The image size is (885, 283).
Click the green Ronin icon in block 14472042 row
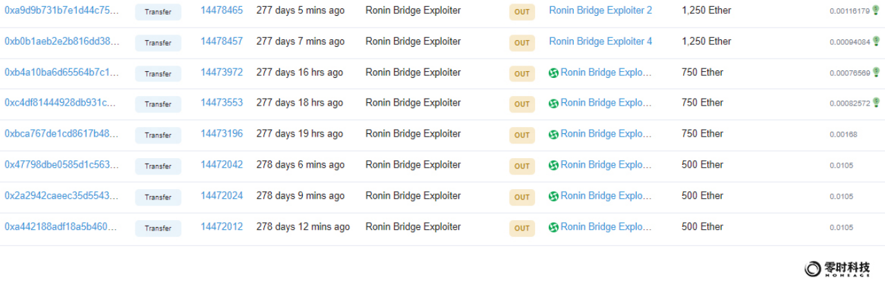click(x=553, y=165)
